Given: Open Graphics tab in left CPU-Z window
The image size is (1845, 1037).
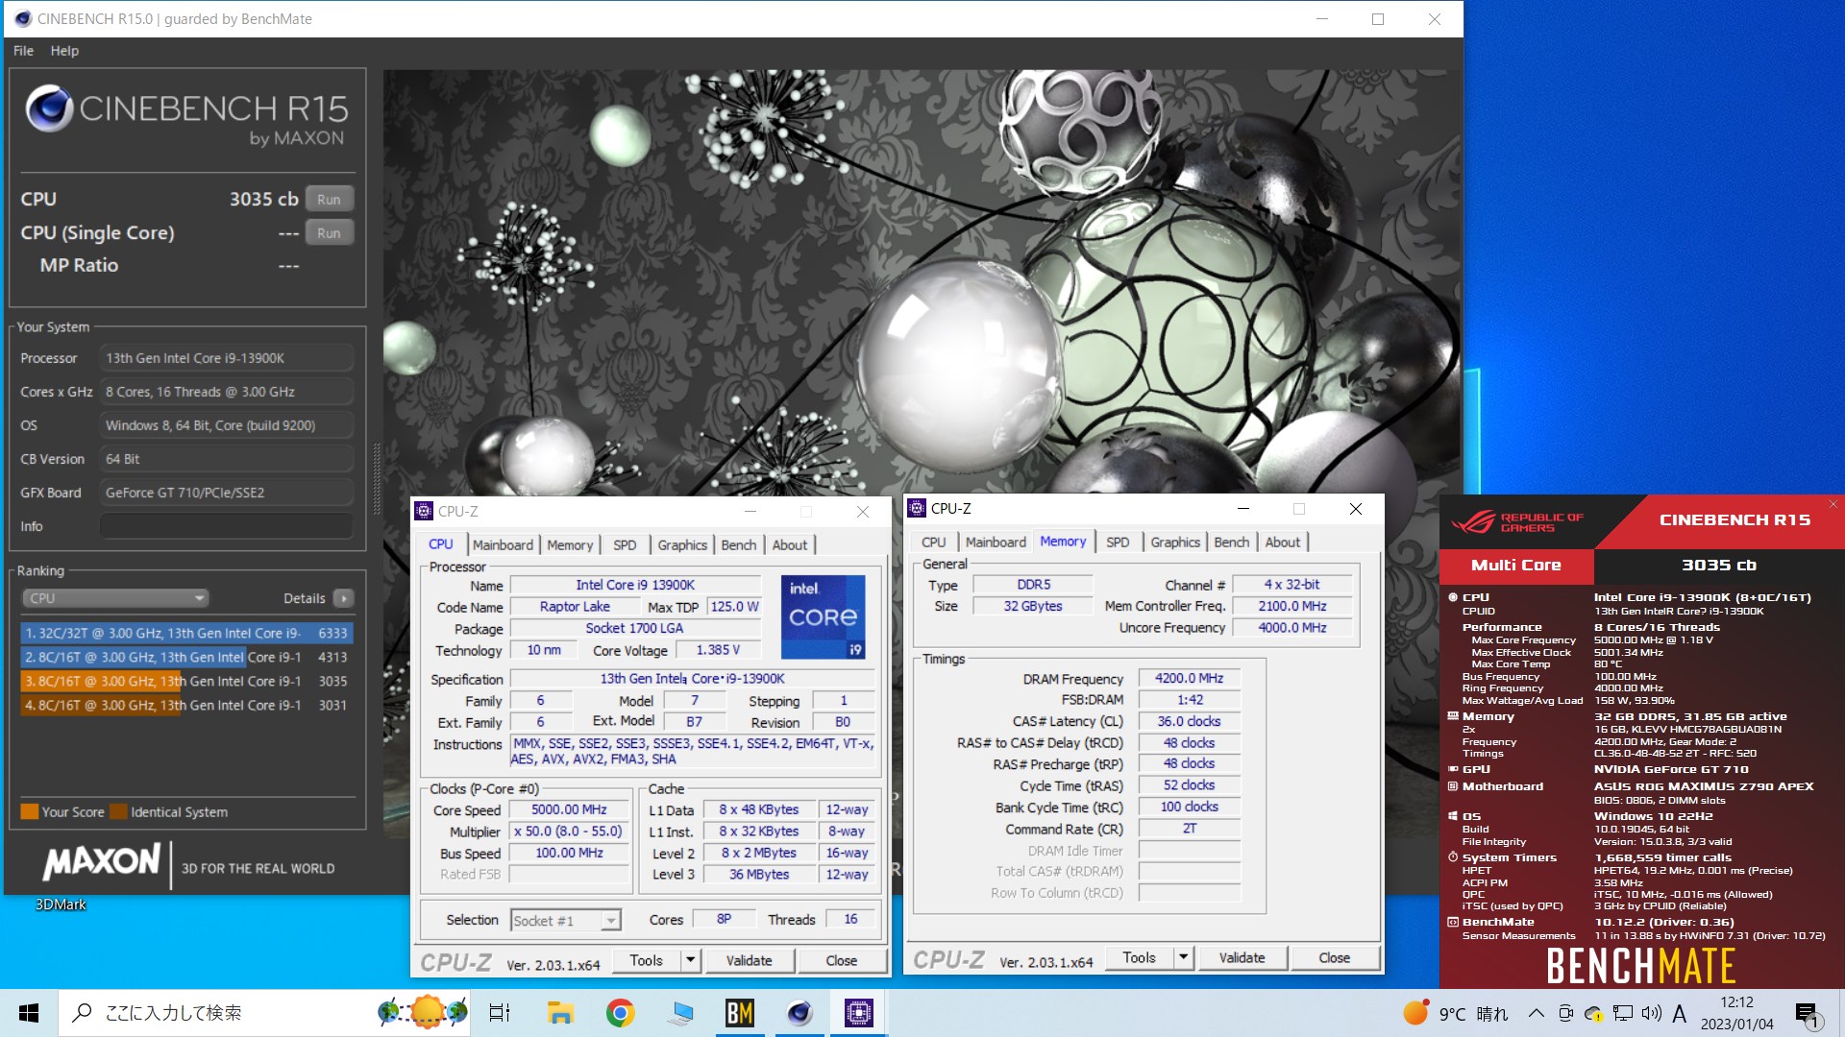Looking at the screenshot, I should 682,544.
